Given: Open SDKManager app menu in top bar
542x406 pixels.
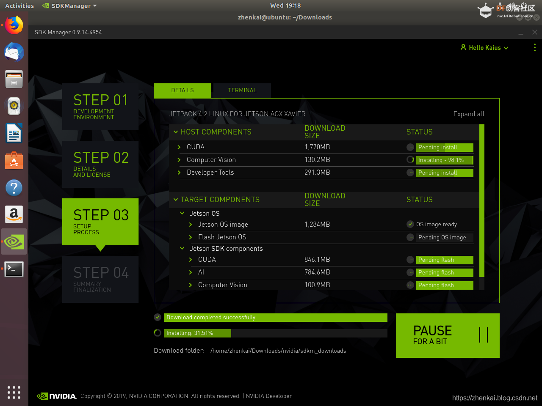Looking at the screenshot, I should pos(70,6).
